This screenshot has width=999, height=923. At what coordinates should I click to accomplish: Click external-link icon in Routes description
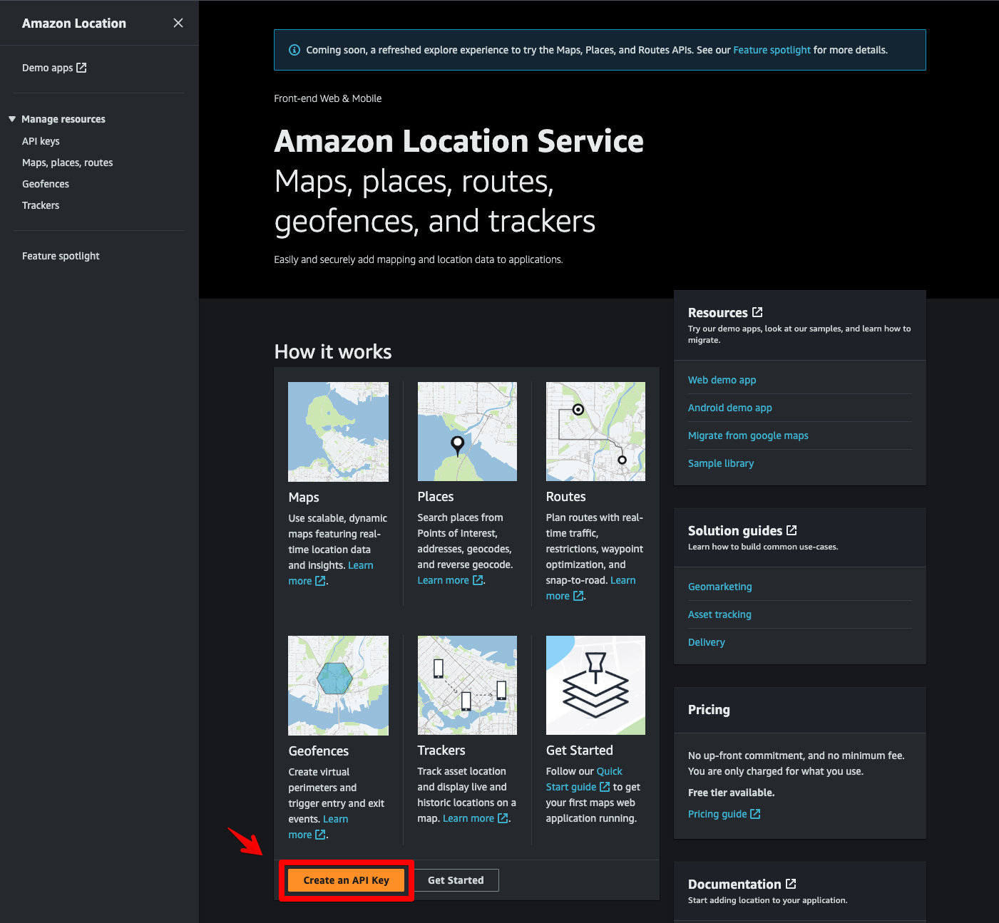[x=578, y=596]
